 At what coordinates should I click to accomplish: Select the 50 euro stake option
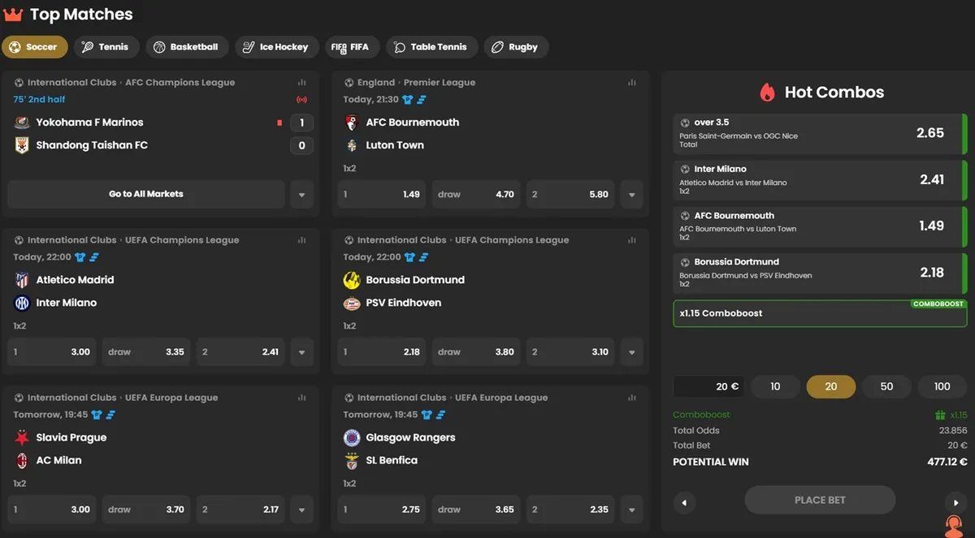pos(886,387)
